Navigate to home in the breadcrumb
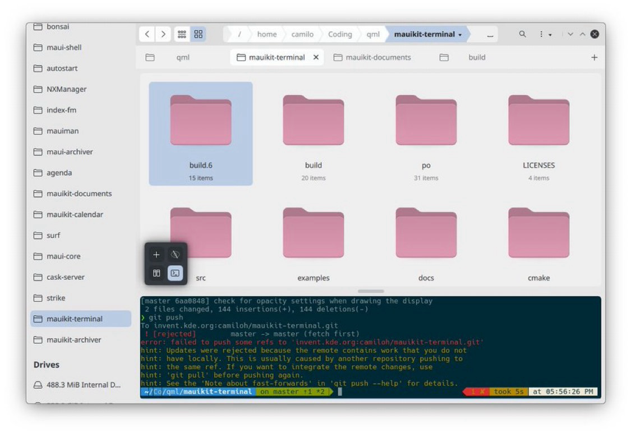This screenshot has width=631, height=433. (x=267, y=34)
